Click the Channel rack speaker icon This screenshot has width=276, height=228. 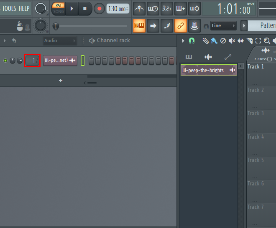pos(92,41)
